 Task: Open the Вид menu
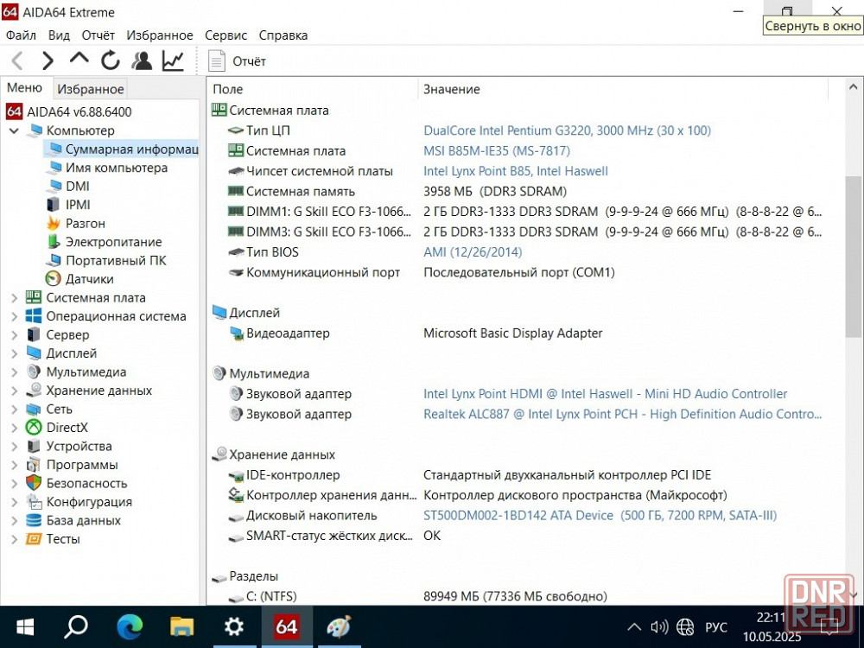[59, 35]
